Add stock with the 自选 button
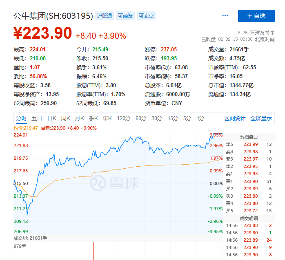The height and width of the screenshot is (260, 285). click(x=256, y=16)
